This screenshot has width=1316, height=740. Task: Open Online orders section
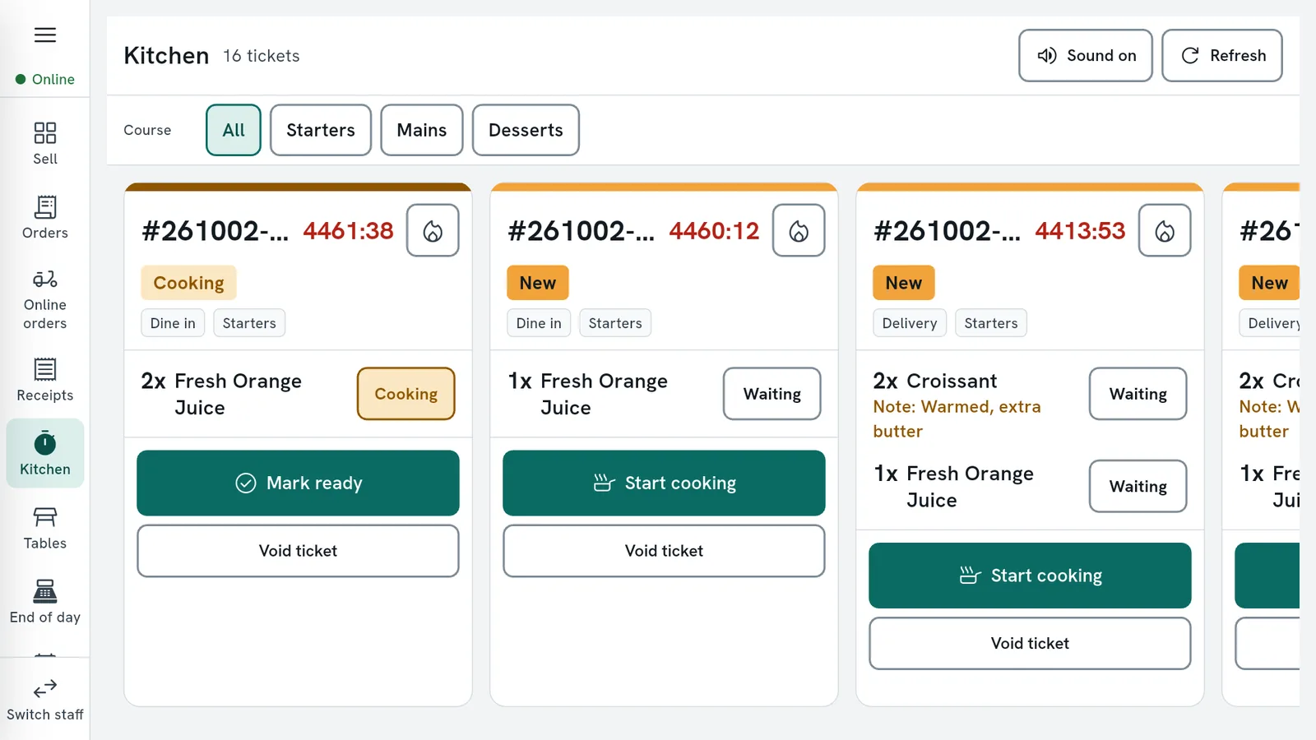coord(45,300)
